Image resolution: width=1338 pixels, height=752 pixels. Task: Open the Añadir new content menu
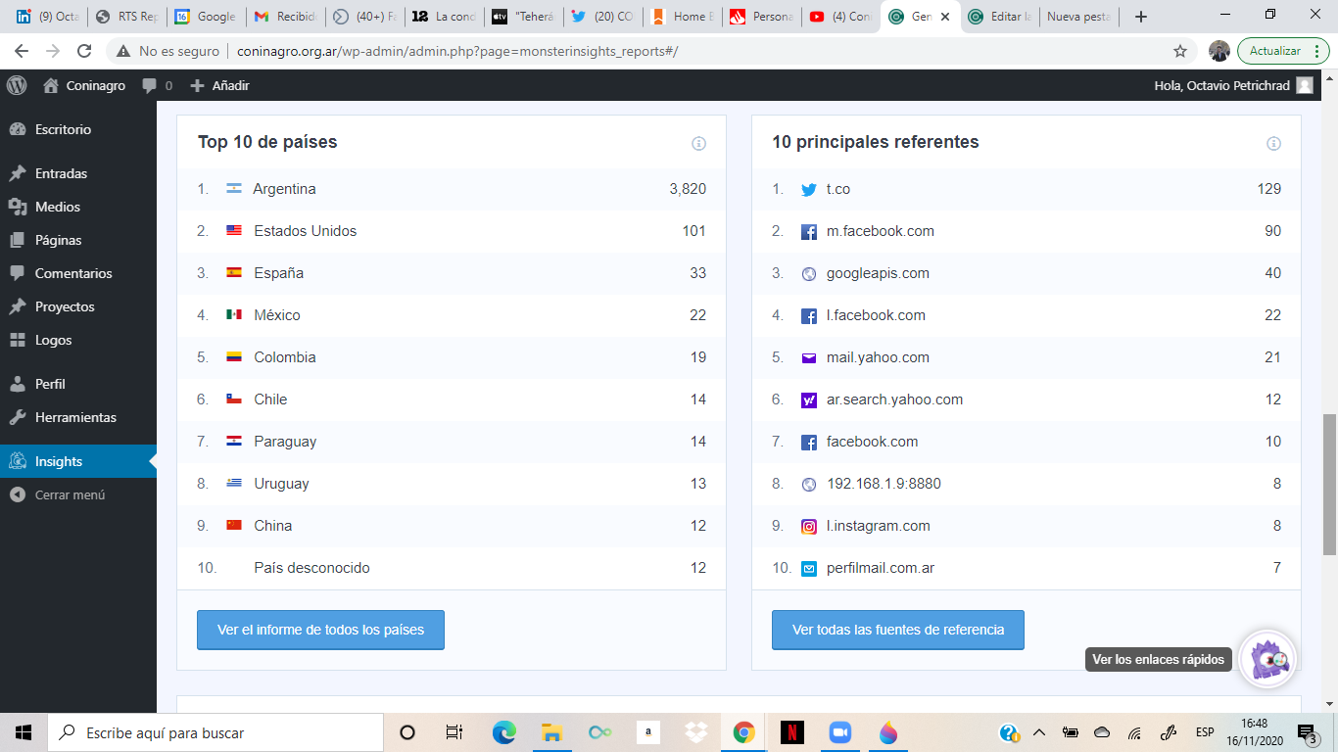pos(219,85)
